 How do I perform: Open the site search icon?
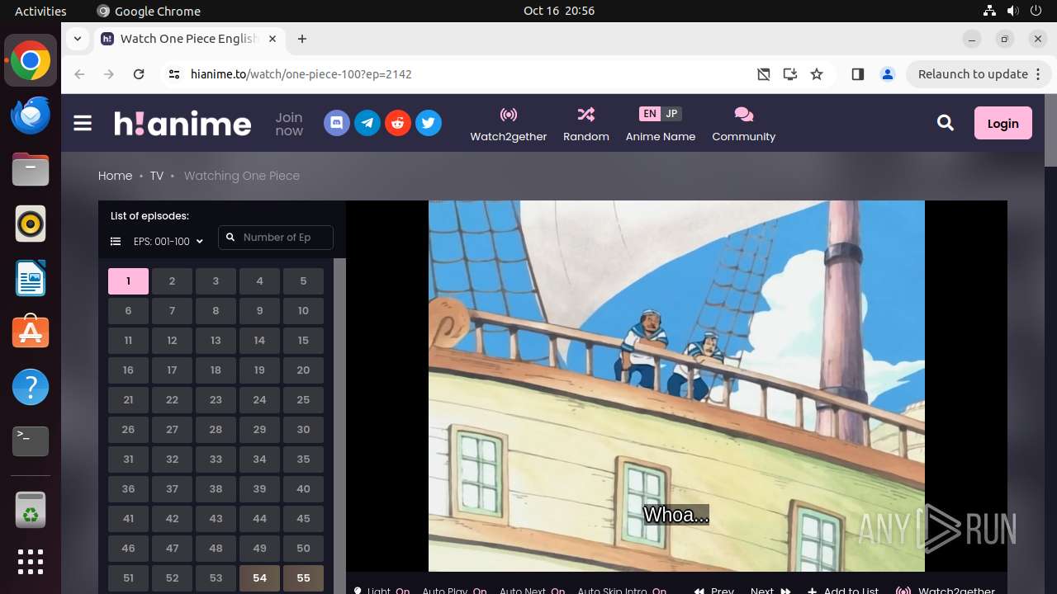pyautogui.click(x=946, y=123)
